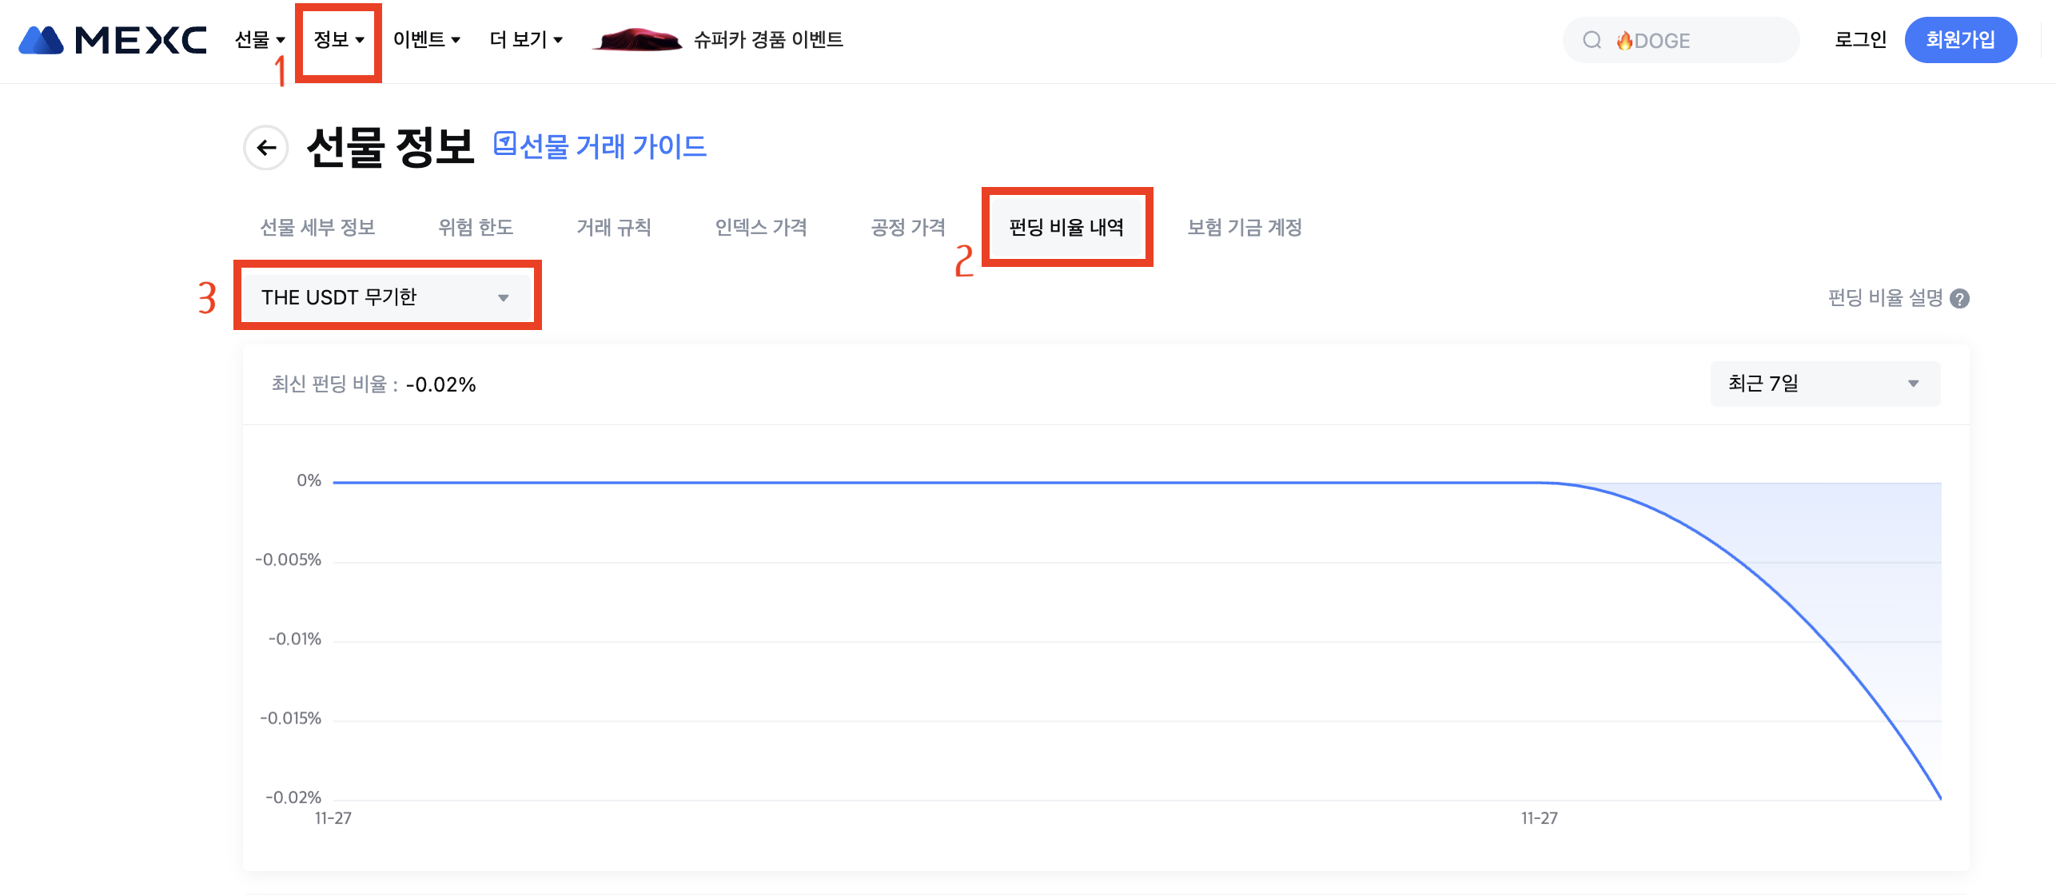Viewport: 2056px width, 895px height.
Task: Click the MEXC logo
Action: 113,40
